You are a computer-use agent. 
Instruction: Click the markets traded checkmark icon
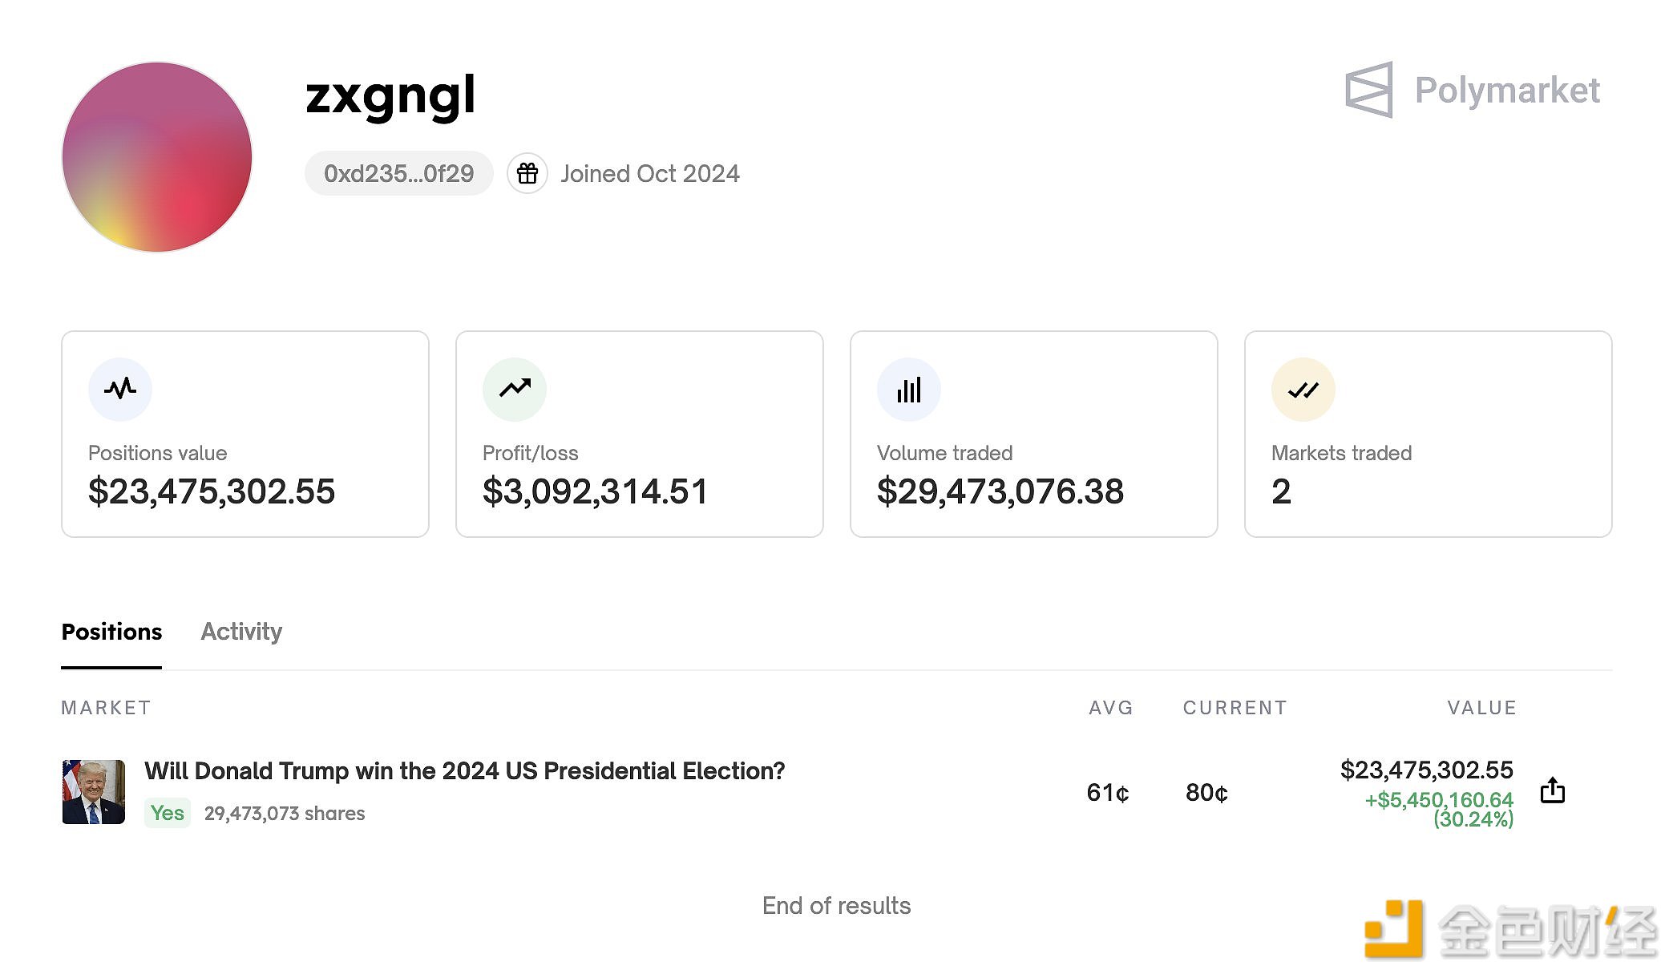1303,389
